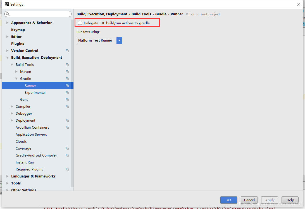Click project-level icon beside Version Control
This screenshot has height=209, width=305.
pyautogui.click(x=68, y=51)
